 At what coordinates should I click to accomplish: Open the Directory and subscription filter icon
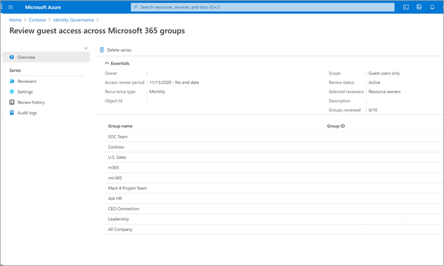pos(420,7)
